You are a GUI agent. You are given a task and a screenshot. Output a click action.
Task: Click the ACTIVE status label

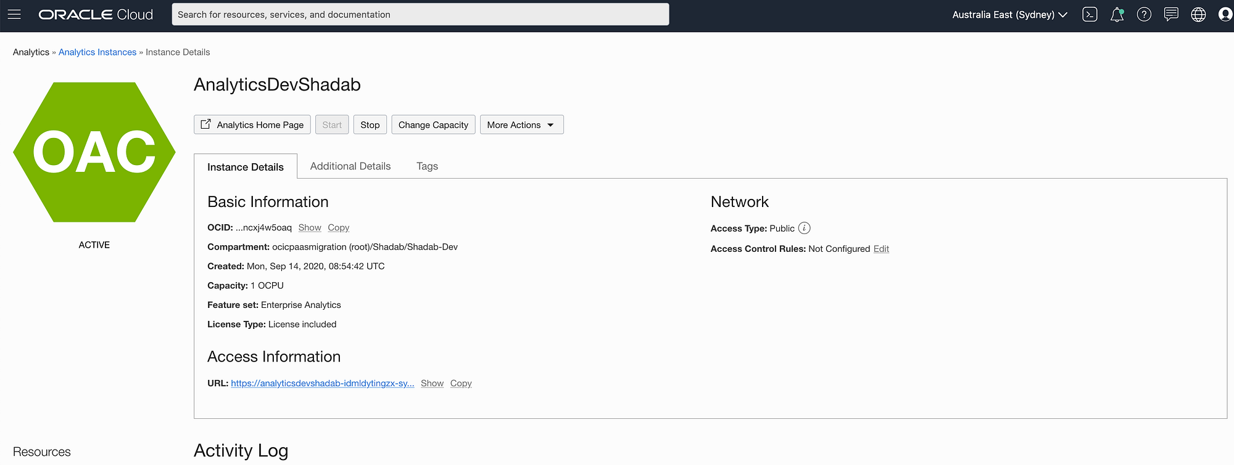tap(94, 245)
